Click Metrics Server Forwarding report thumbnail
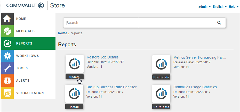This screenshot has width=240, height=112. [x=161, y=64]
